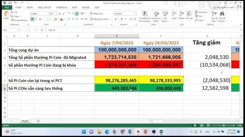Open the Conditional Formatting icon
This screenshot has height=137, width=245.
pyautogui.click(x=145, y=14)
